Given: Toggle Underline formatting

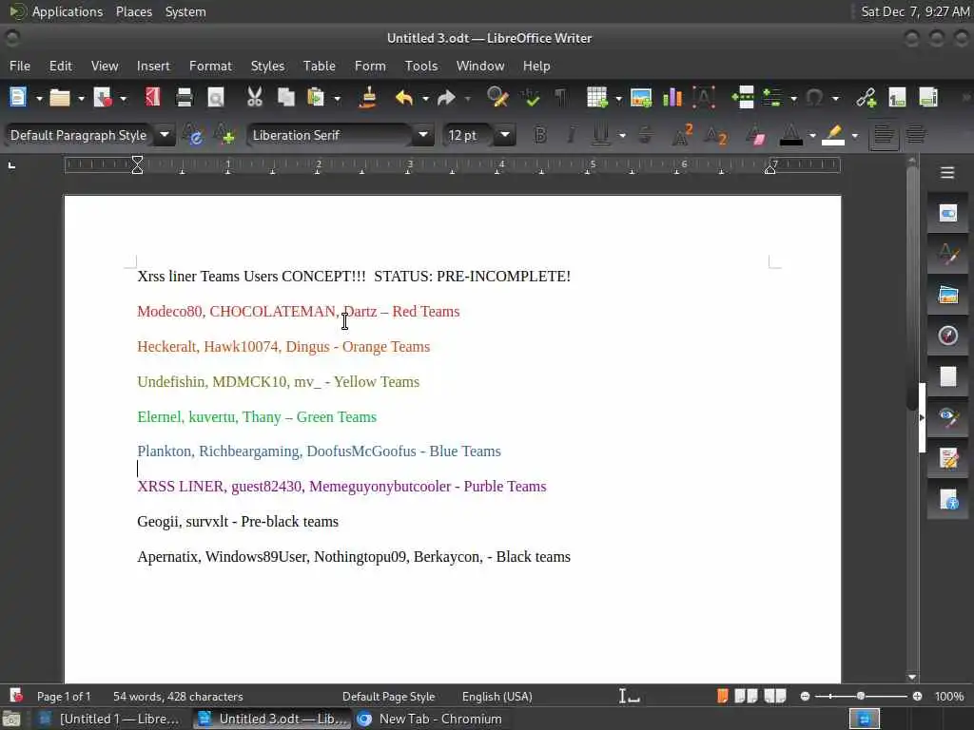Looking at the screenshot, I should 601,135.
